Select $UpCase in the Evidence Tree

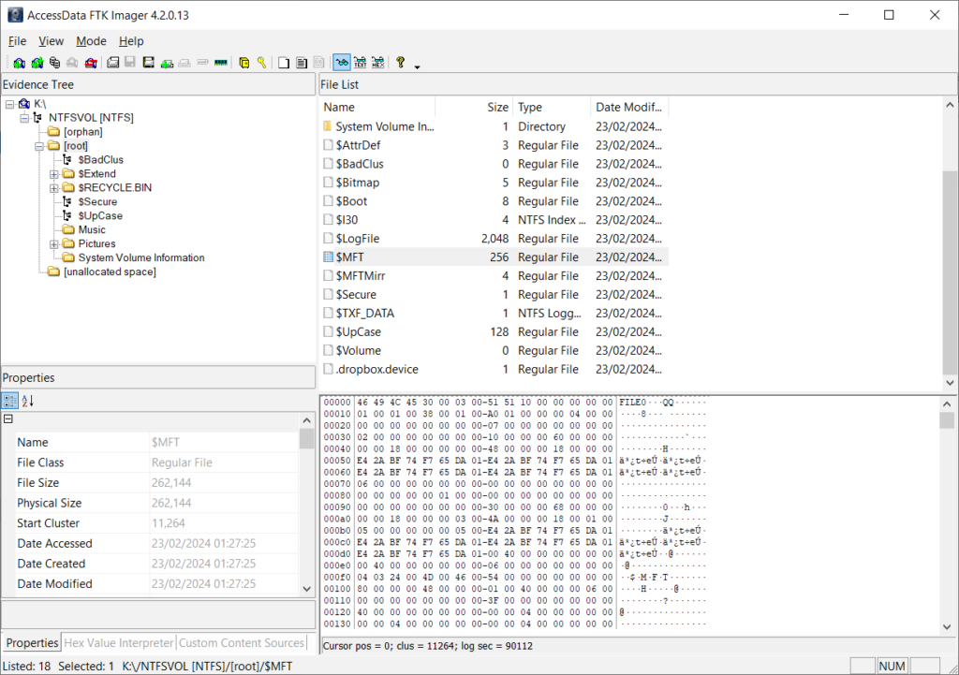tap(100, 216)
